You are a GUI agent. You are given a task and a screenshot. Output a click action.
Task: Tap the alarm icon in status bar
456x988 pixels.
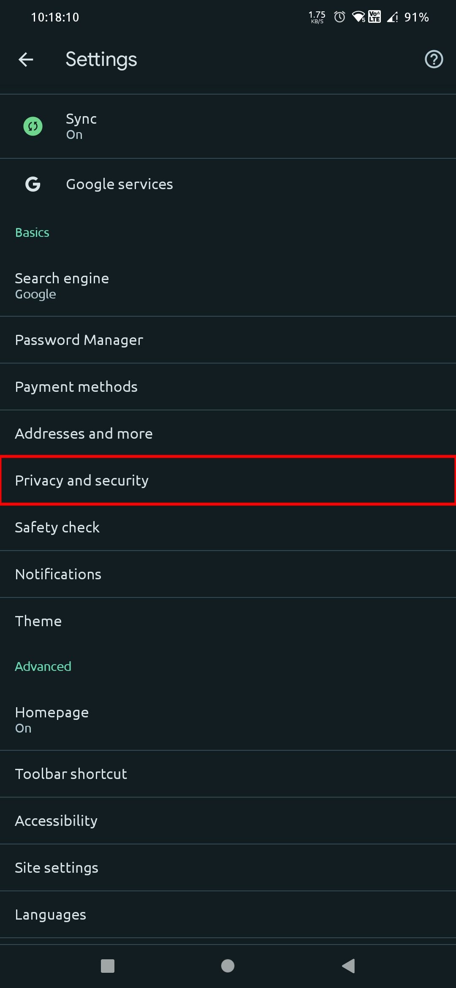[339, 17]
